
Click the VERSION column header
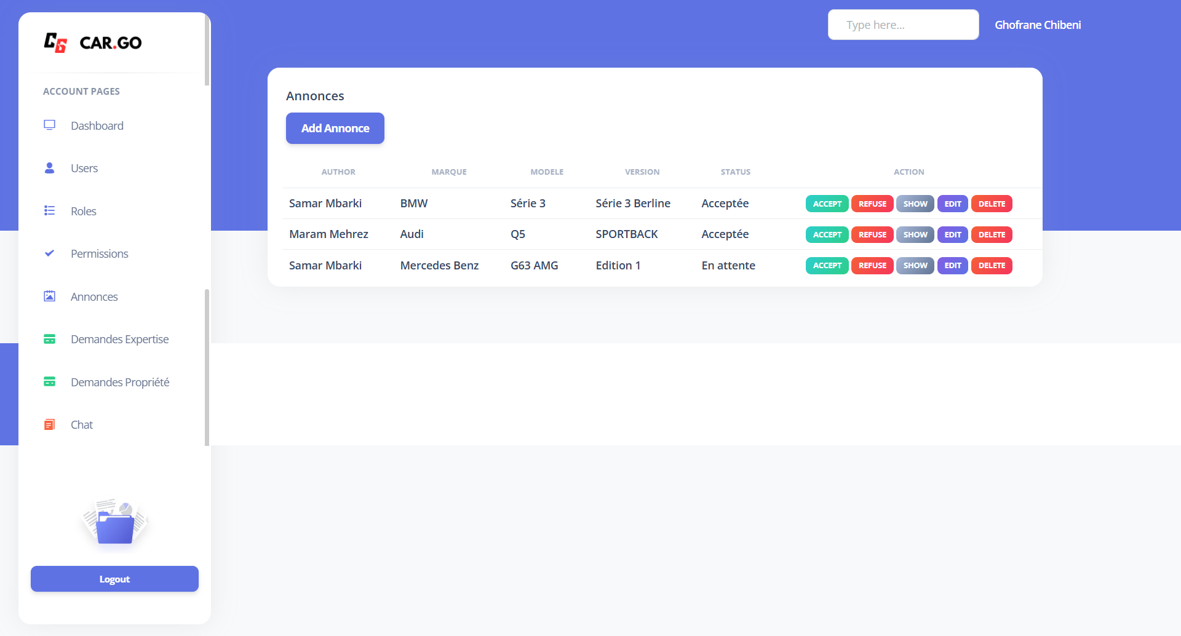pyautogui.click(x=642, y=172)
